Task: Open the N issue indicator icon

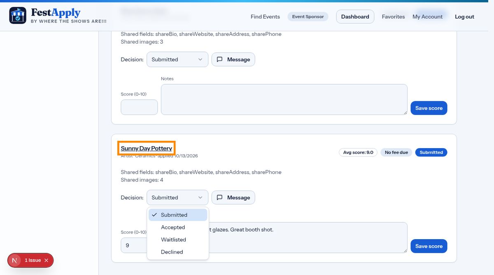Action: click(15, 260)
